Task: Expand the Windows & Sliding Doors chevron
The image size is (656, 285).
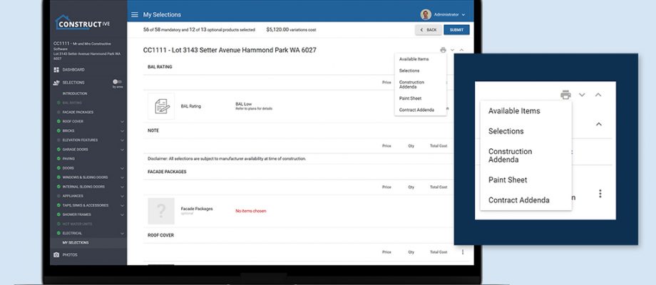Action: point(122,177)
